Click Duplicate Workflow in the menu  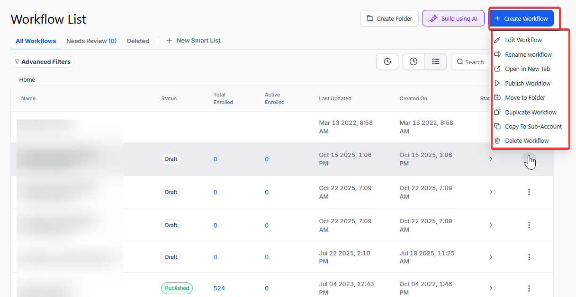tap(531, 112)
